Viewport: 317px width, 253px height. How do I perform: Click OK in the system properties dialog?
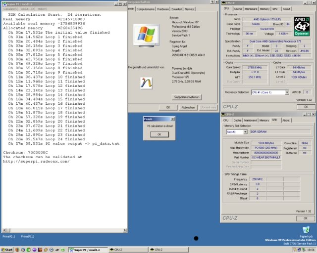coord(168,108)
